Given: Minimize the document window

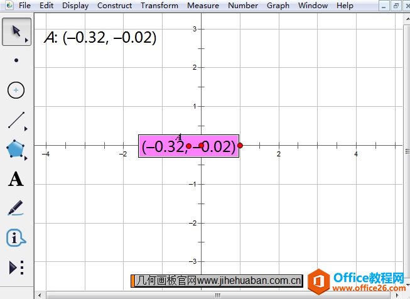Looking at the screenshot, I should click(x=384, y=6).
